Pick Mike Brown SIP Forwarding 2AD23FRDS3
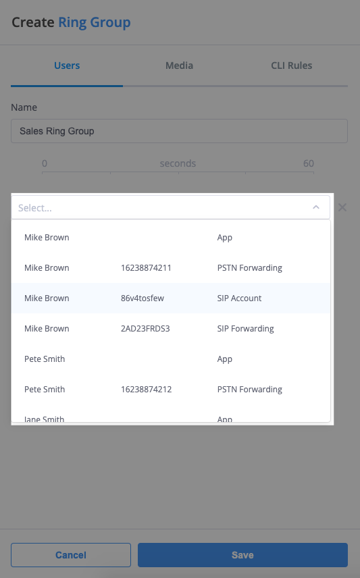This screenshot has width=360, height=578. 171,328
